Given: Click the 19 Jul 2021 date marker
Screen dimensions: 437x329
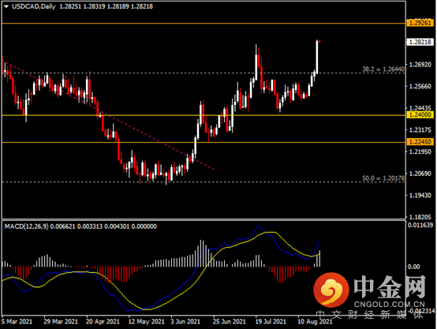Looking at the screenshot, I should pos(271,321).
